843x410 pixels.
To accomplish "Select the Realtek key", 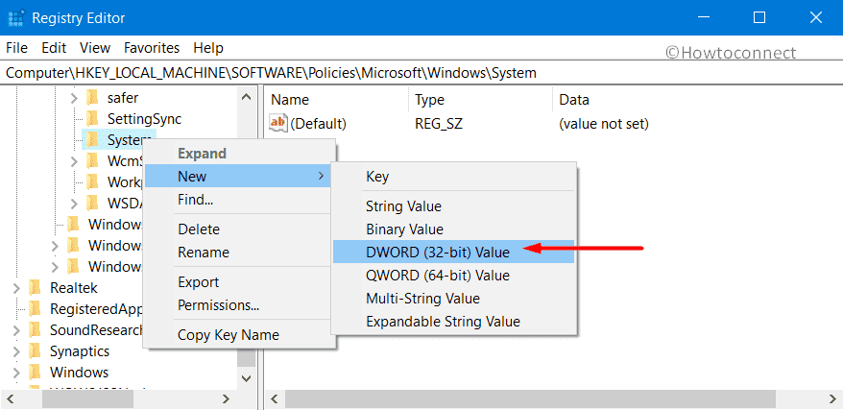I will (x=74, y=287).
